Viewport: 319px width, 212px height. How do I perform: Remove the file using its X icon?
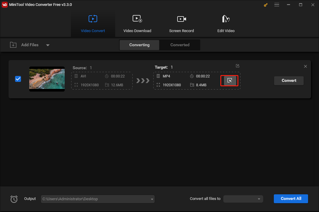click(x=305, y=66)
